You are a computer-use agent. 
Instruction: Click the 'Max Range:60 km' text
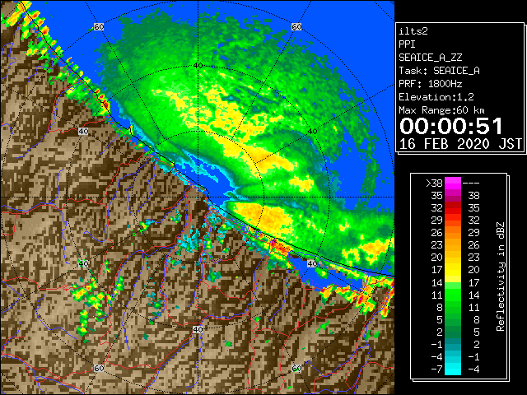(x=442, y=110)
